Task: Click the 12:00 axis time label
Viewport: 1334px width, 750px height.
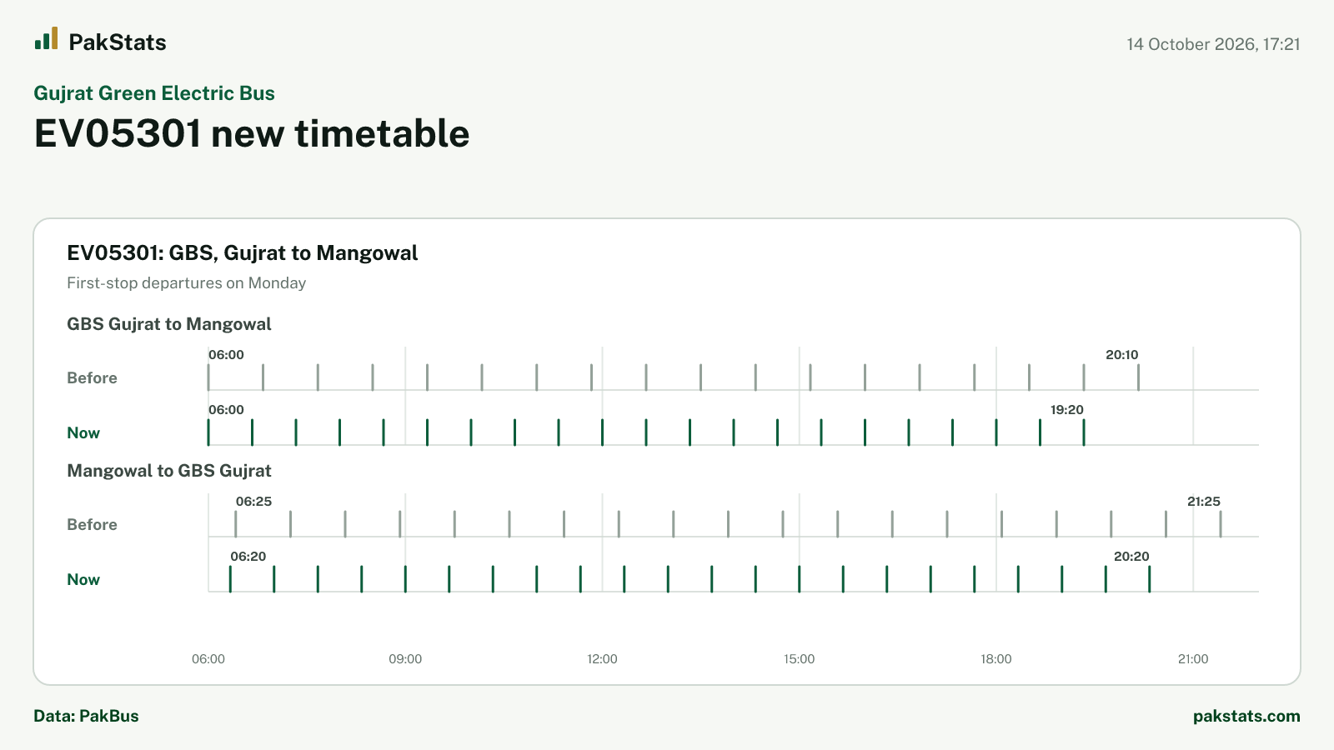Action: (x=602, y=659)
